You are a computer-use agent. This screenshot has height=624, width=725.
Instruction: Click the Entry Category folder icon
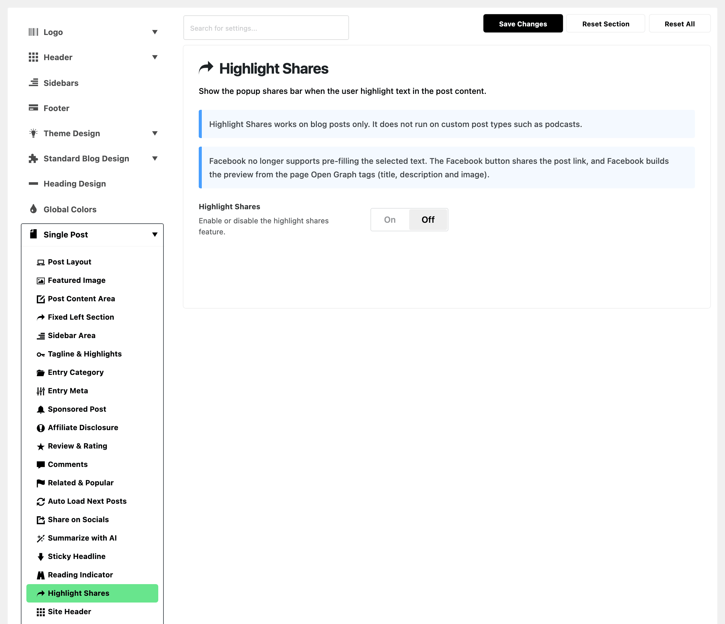(40, 373)
